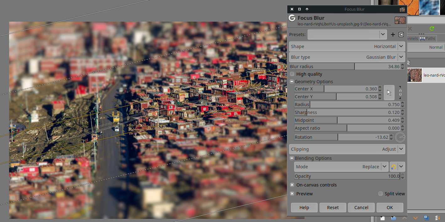Switch to the Paths tab
This screenshot has height=222, width=445.
pyautogui.click(x=428, y=38)
